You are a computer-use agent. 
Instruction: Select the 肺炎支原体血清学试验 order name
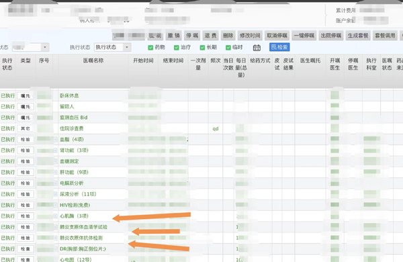tap(83, 227)
